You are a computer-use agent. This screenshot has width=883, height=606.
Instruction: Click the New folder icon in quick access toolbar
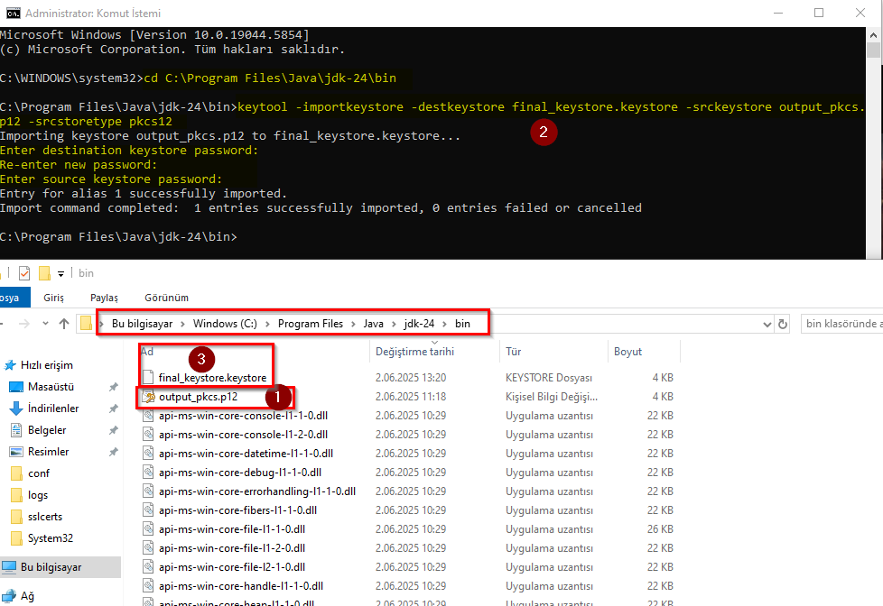click(x=44, y=273)
